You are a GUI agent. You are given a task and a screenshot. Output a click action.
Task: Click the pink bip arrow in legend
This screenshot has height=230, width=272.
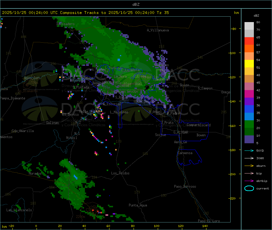point(249,173)
